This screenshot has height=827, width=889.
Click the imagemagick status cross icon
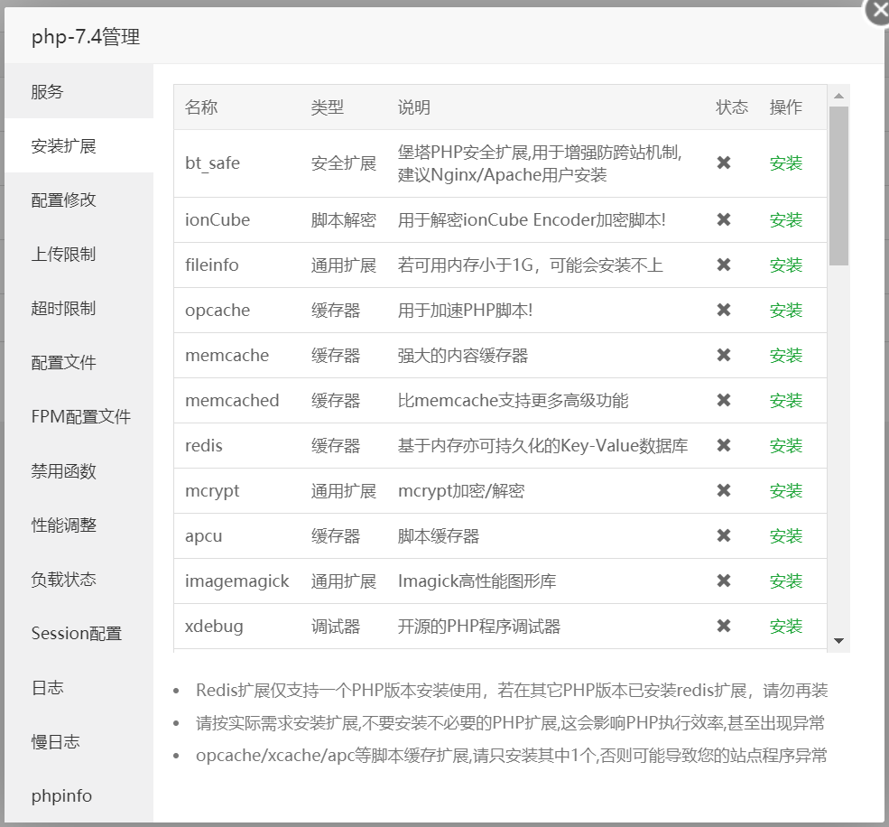click(x=724, y=581)
